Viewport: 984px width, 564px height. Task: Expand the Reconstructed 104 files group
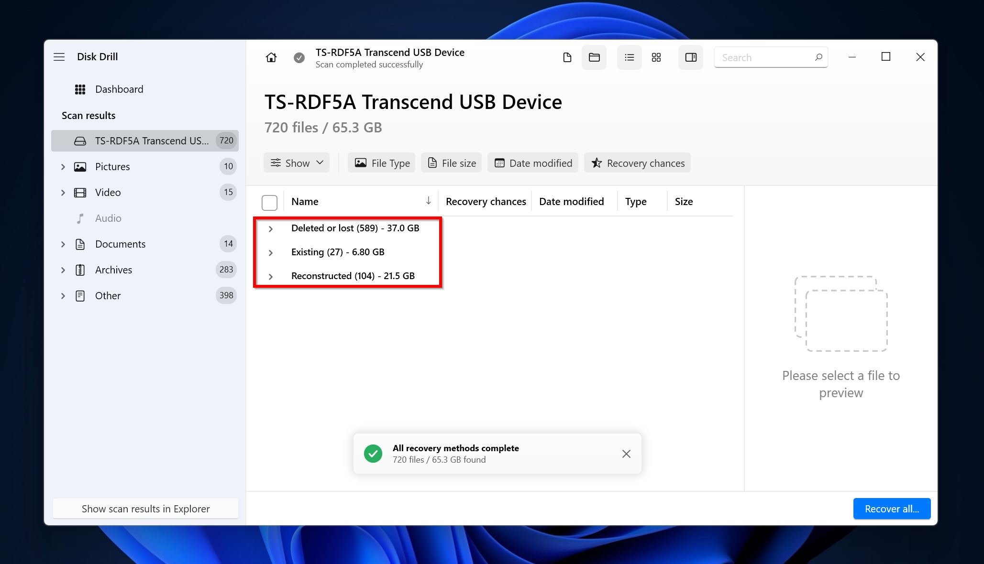tap(270, 276)
